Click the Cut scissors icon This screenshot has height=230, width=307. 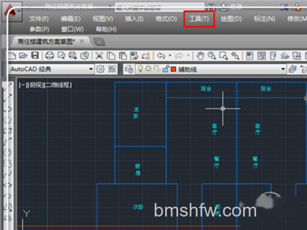pyautogui.click(x=99, y=56)
